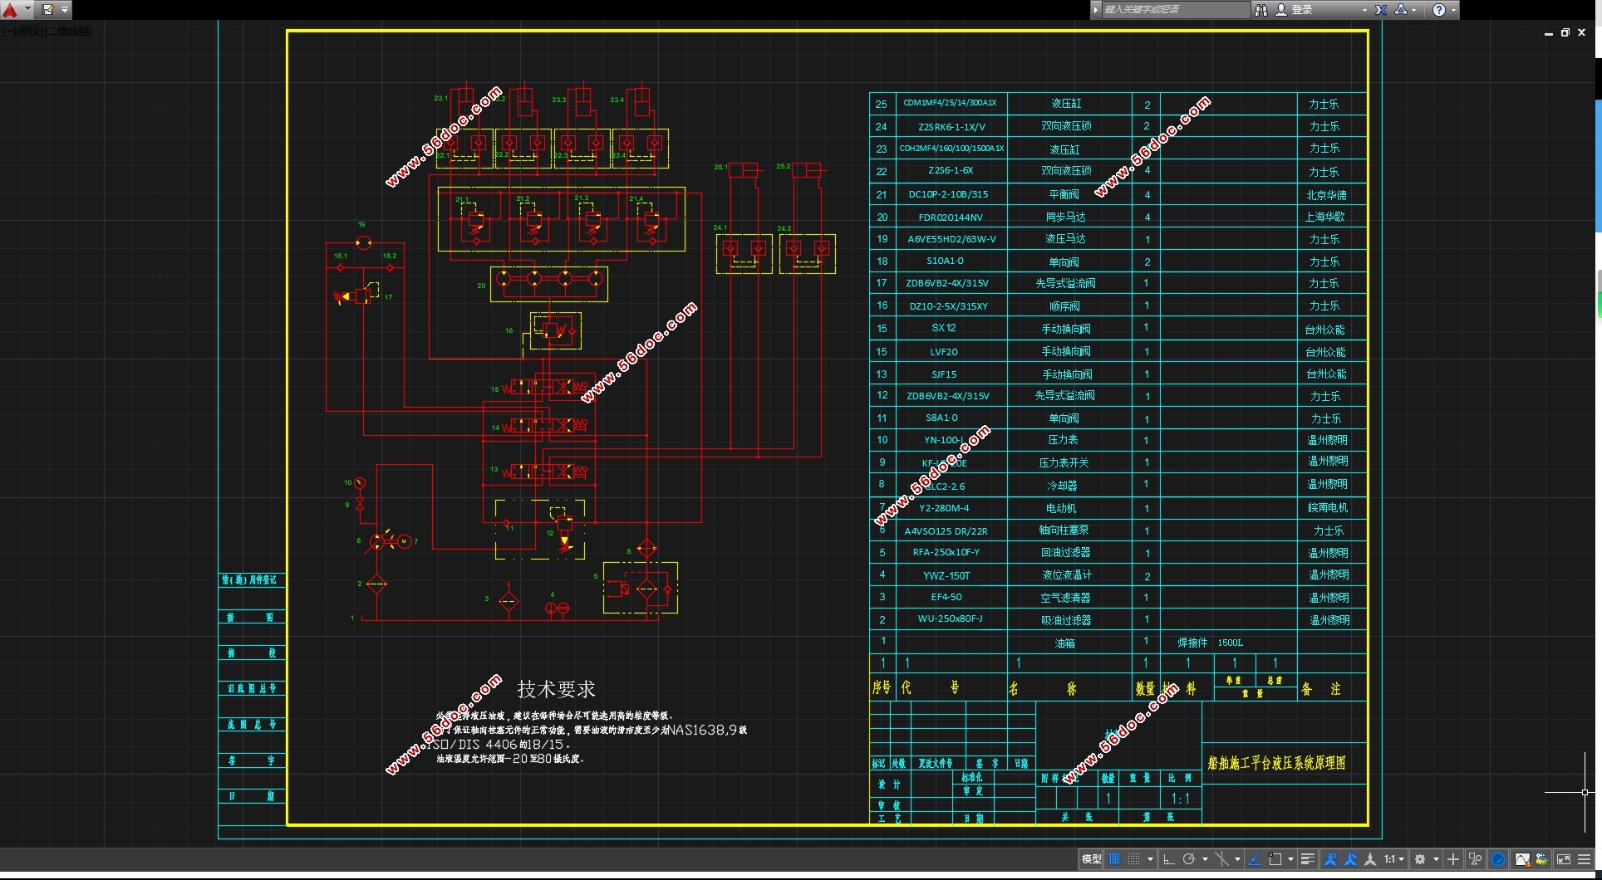Viewport: 1602px width, 880px height.
Task: Click the workspace switching gear icon
Action: pyautogui.click(x=1420, y=859)
